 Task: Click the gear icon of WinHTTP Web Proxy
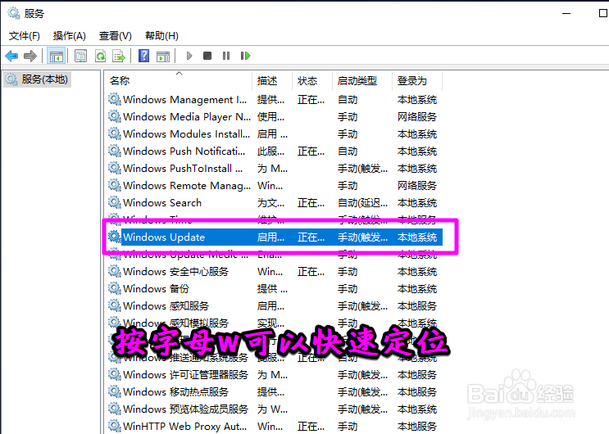(x=114, y=426)
